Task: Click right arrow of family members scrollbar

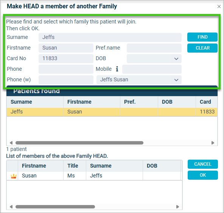Action: coord(177,207)
